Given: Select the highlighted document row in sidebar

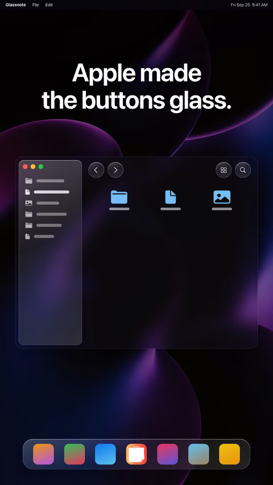Looking at the screenshot, I should pyautogui.click(x=47, y=192).
